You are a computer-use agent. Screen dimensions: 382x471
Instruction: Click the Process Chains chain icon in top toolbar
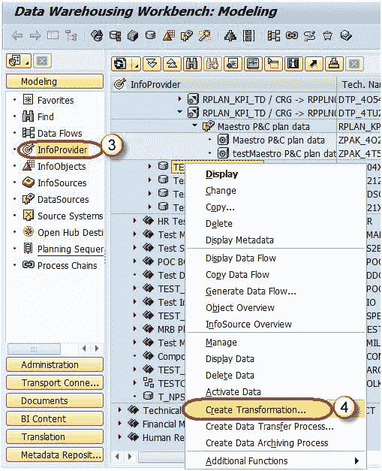[x=292, y=36]
